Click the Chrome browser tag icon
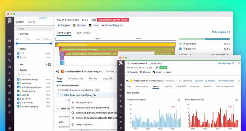Viewport: 246px width, 131px height. [x=74, y=25]
